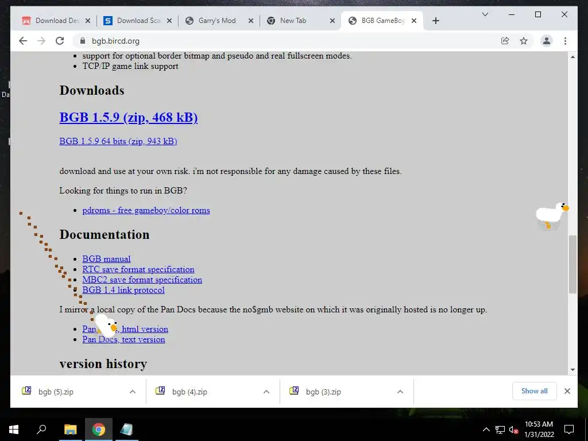Open taskbar search magnifier

(x=41, y=430)
